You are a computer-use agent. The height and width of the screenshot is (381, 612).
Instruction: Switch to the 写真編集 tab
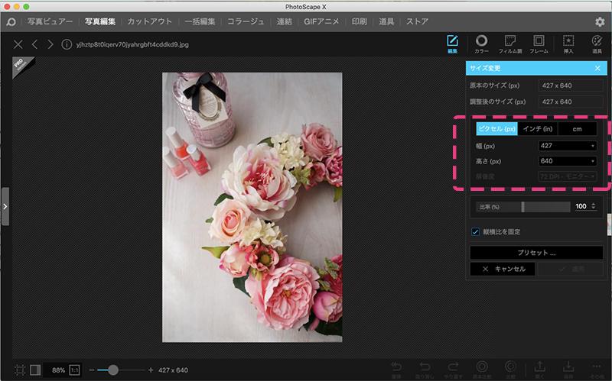pos(100,22)
